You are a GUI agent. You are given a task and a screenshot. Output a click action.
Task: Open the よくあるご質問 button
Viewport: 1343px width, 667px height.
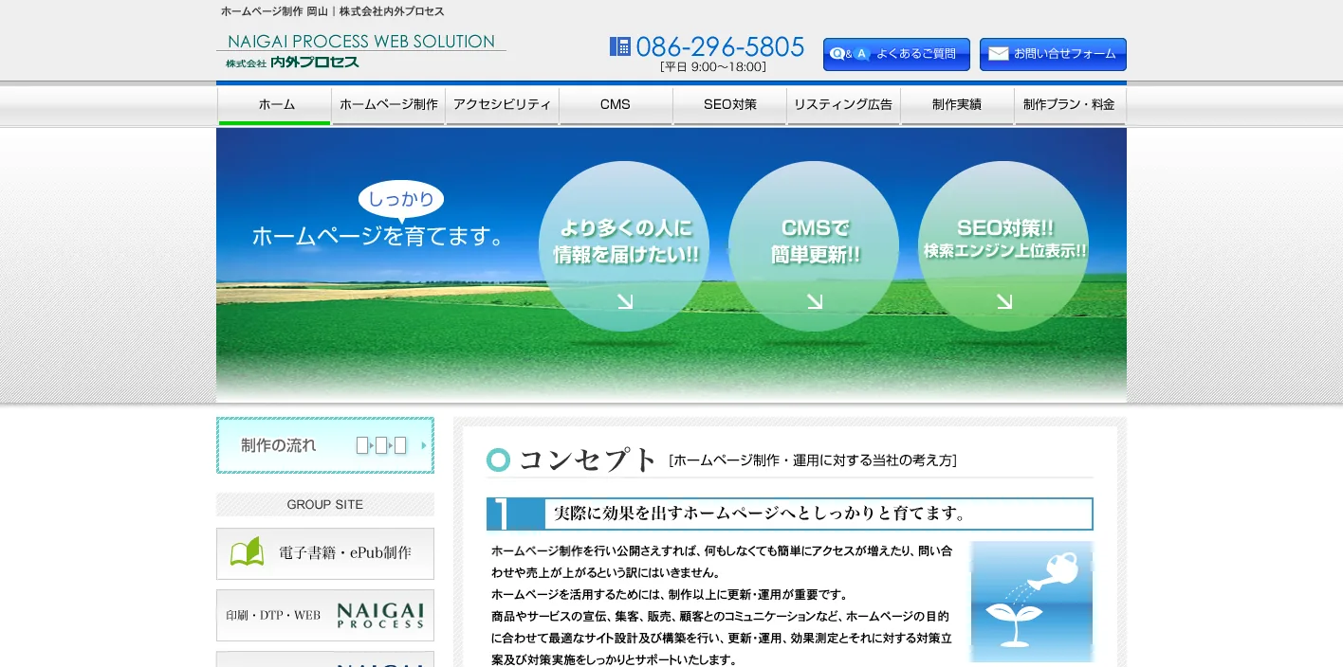896,54
